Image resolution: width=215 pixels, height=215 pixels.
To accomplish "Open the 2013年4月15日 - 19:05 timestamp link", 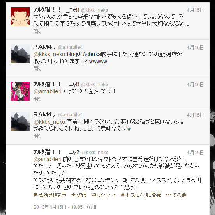I will [x=58, y=207].
